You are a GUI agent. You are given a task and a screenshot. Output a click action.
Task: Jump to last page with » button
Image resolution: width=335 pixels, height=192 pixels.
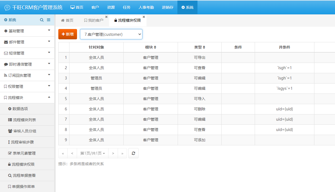122,153
